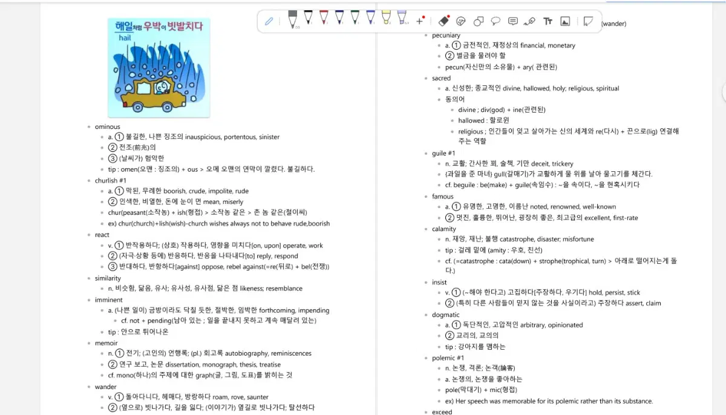Select the green pen
The width and height of the screenshot is (726, 415).
[x=355, y=18]
